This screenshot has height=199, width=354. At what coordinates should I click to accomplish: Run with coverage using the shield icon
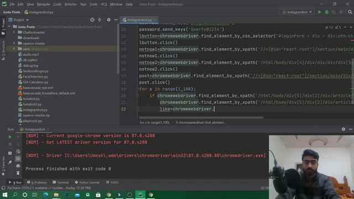point(334,12)
